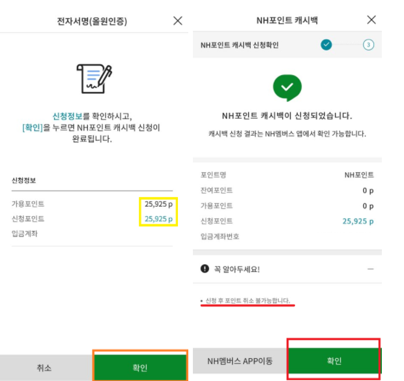Click 캐시백 신청 결과는 NH멤버스 앱에서 text
The image size is (404, 381).
point(287,134)
